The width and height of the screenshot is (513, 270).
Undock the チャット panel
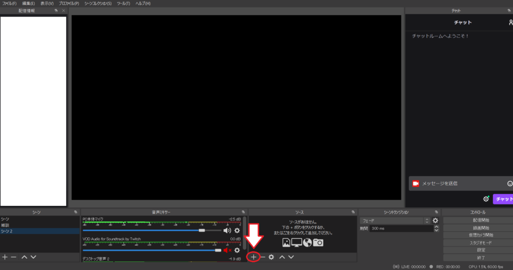tap(509, 11)
